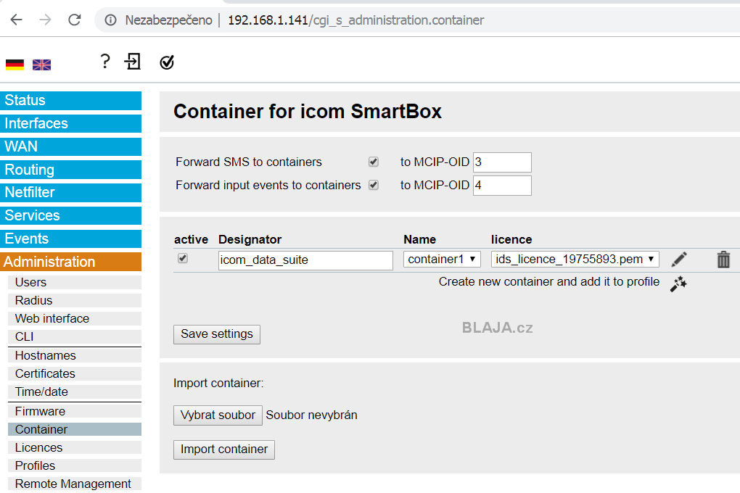Image resolution: width=740 pixels, height=493 pixels.
Task: Click the browser address bar URL
Action: (x=355, y=20)
